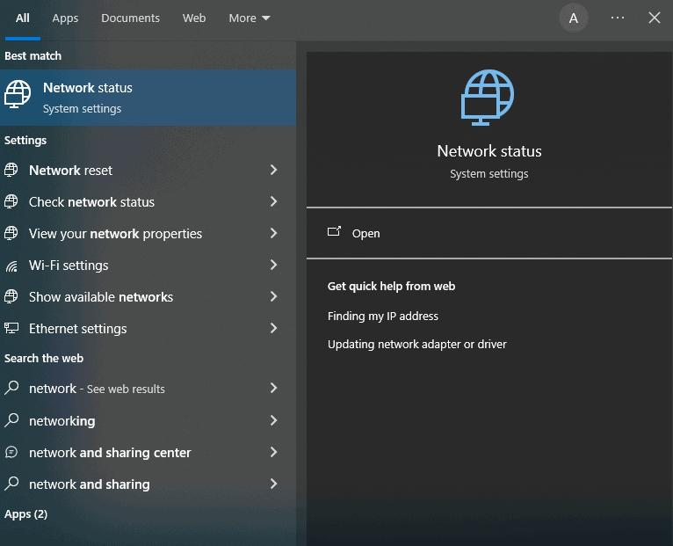Click the large Network status globe icon
This screenshot has width=673, height=546.
click(x=488, y=96)
